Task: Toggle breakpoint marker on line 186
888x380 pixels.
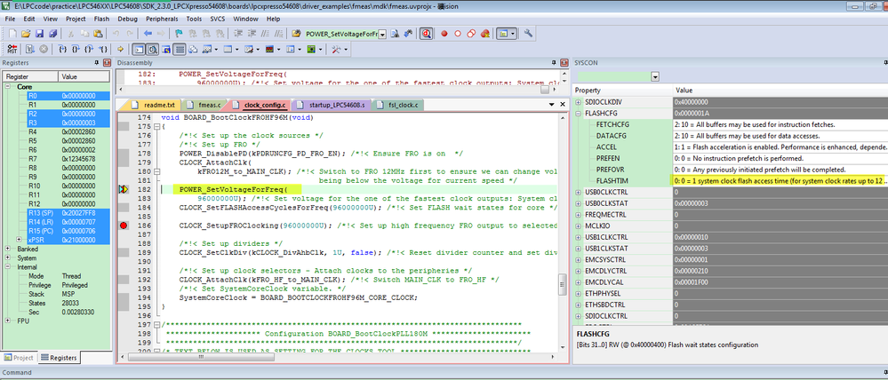Action: [x=124, y=226]
